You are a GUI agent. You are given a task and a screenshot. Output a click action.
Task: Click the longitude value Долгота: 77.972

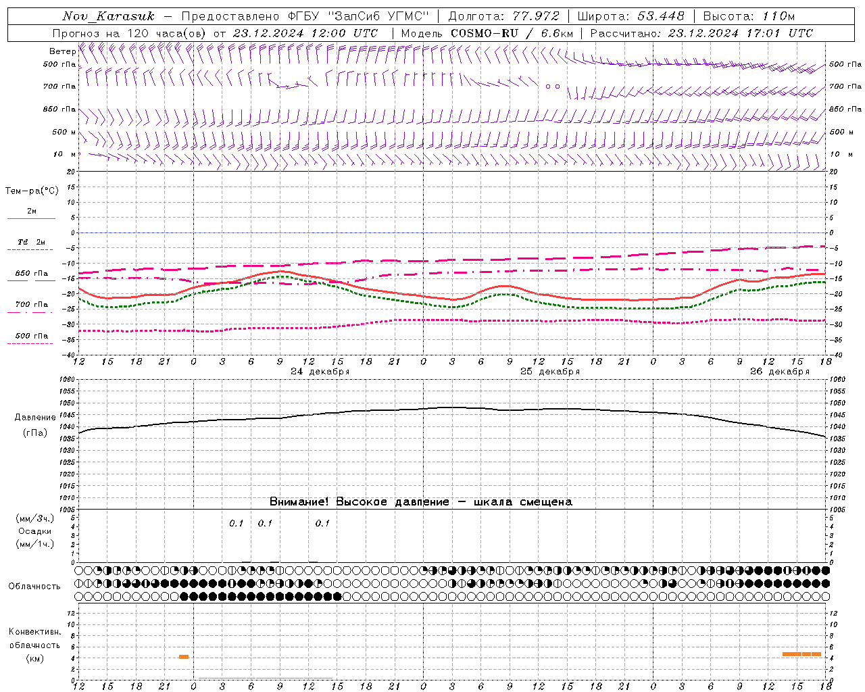[x=504, y=16]
